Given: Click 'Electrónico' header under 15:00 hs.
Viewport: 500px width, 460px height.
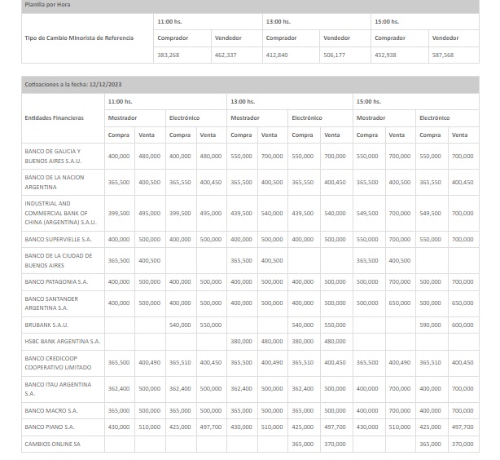Looking at the screenshot, I should tap(434, 118).
